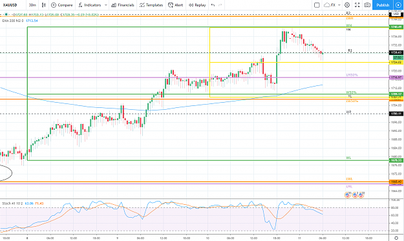This screenshot has height=241, width=404.
Task: Select the R1 pivot line label
Action: click(x=350, y=50)
